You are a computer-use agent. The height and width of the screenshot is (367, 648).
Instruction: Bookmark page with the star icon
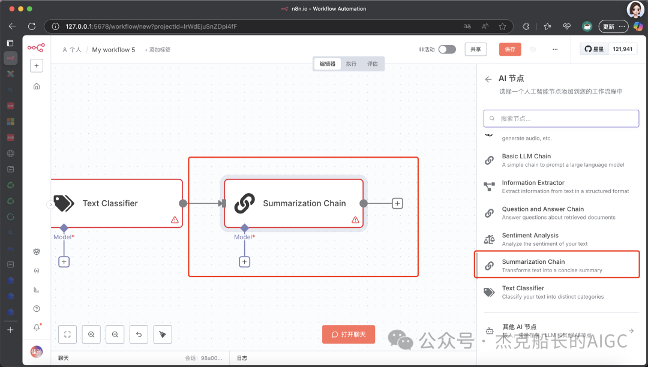(503, 26)
